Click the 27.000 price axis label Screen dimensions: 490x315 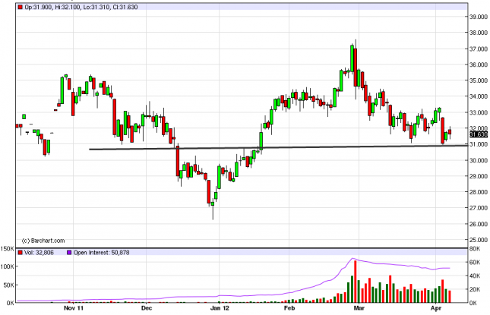coord(478,208)
